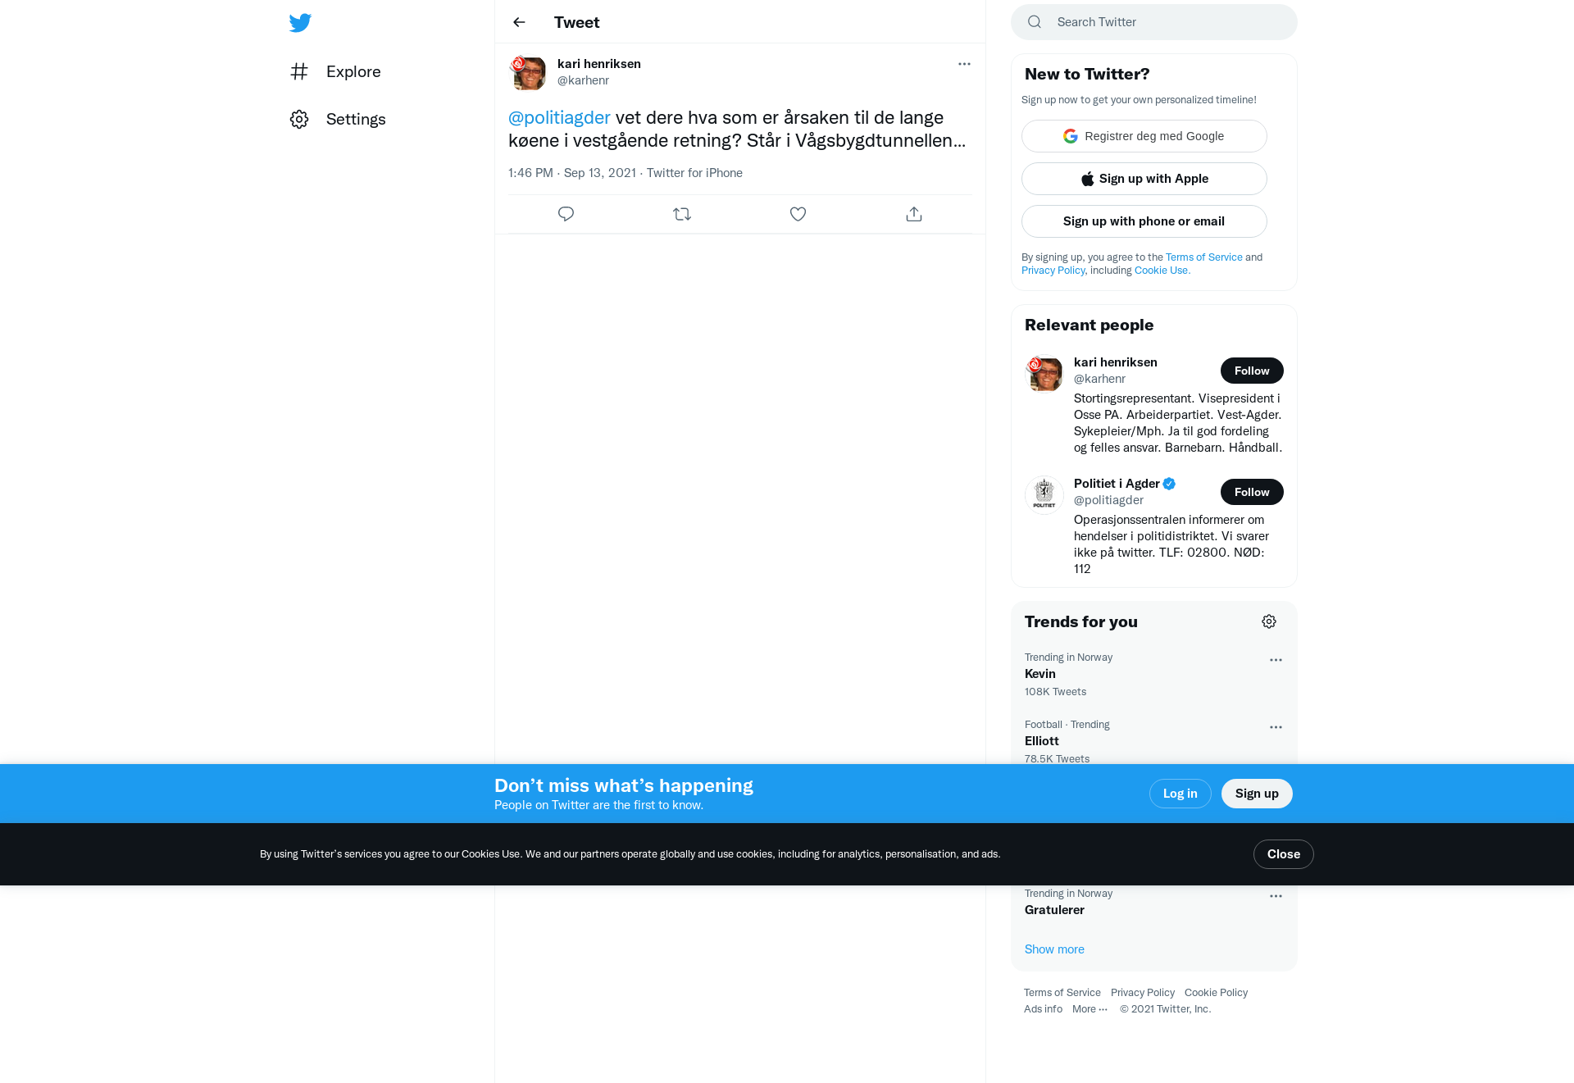Follow Politiet i Agder
1574x1083 pixels.
click(x=1252, y=492)
